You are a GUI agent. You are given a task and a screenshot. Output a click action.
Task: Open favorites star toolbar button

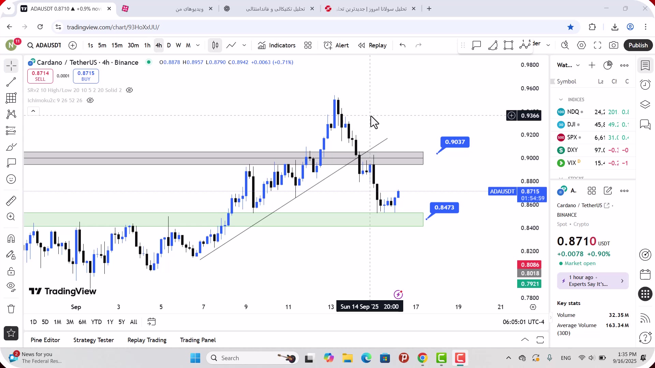coord(11,333)
